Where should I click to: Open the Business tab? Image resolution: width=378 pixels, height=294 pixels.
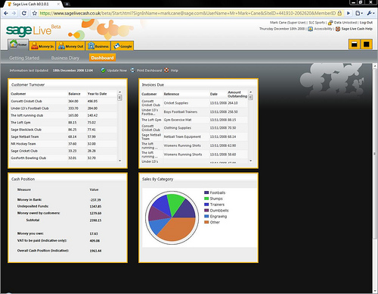(x=98, y=45)
